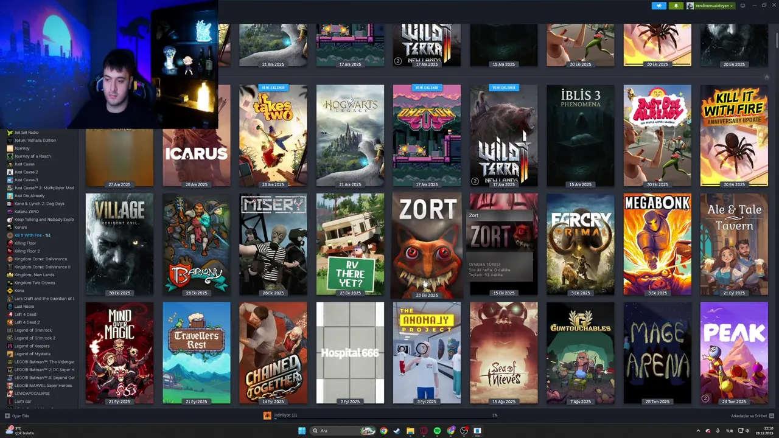The height and width of the screenshot is (438, 779).
Task: Open RV There Yet? cover
Action: [x=350, y=245]
